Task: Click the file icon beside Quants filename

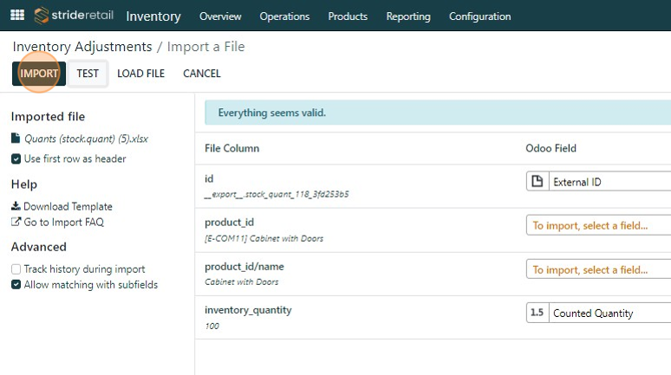Action: point(16,139)
